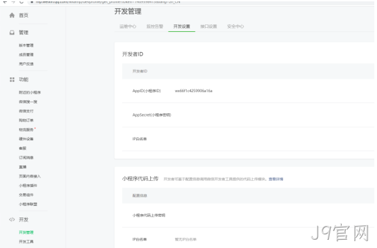Open 购物订单 in the sidebar
Screen dimensions: 377x248
[x=26, y=121]
